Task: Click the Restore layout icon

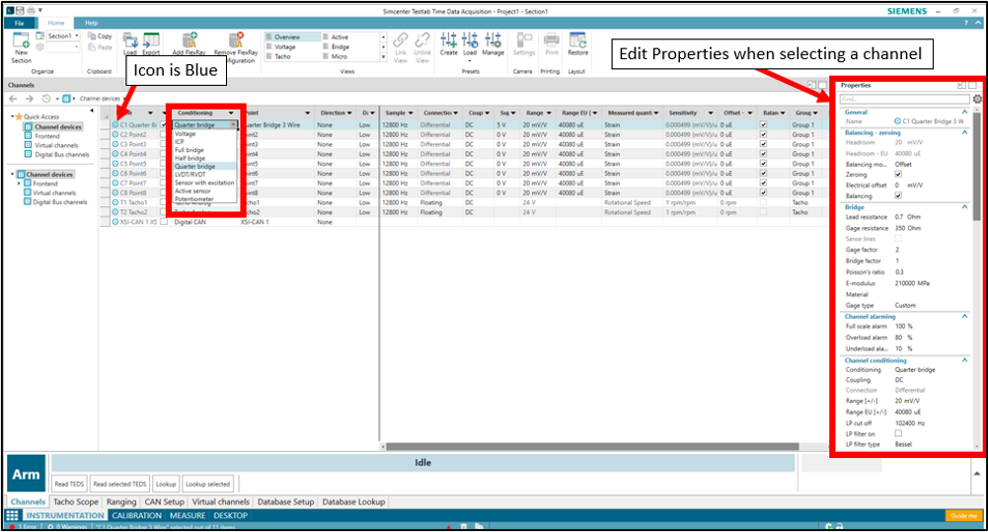Action: click(x=577, y=40)
